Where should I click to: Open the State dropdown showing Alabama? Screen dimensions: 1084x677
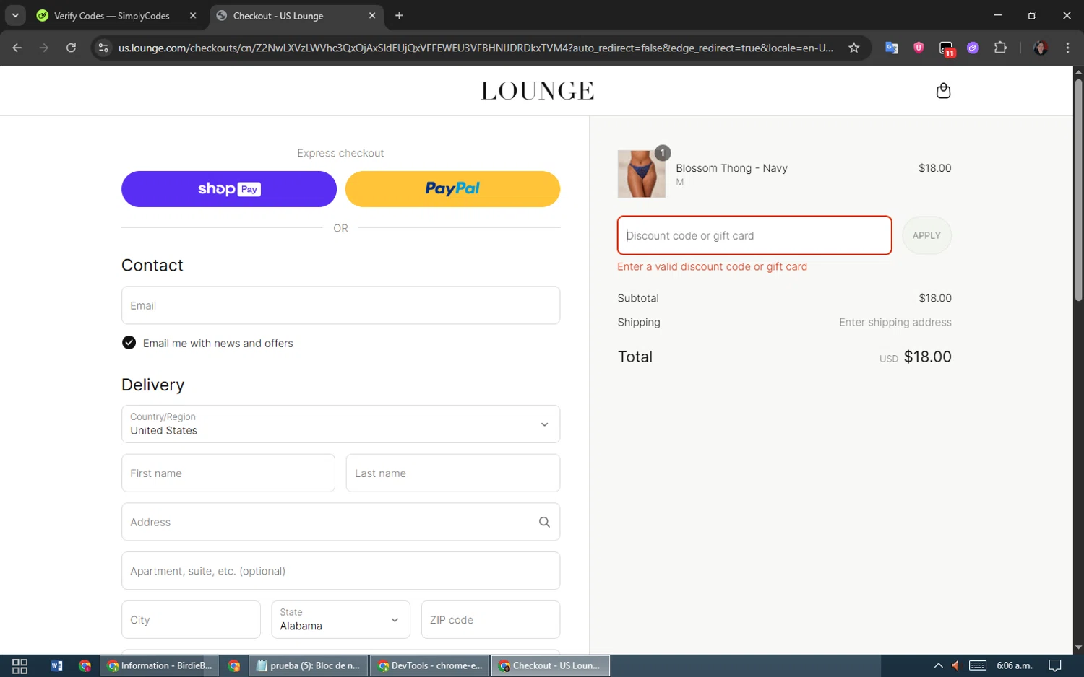tap(340, 620)
